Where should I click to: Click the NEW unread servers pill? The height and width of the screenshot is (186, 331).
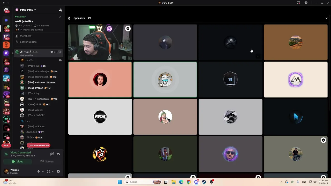[6, 145]
